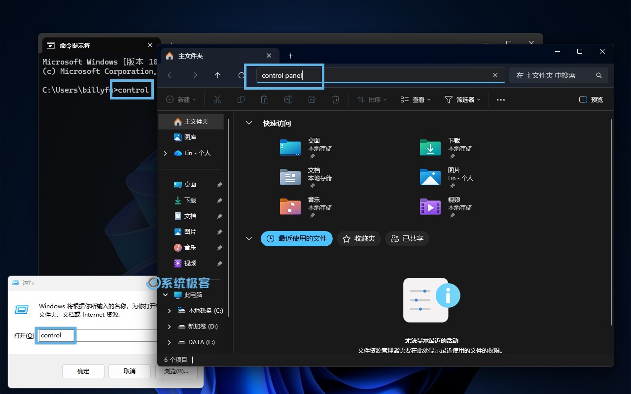Screen dimensions: 631x394
Task: Click the search magnifier in 在主文件夹中搜索
Action: [x=598, y=75]
